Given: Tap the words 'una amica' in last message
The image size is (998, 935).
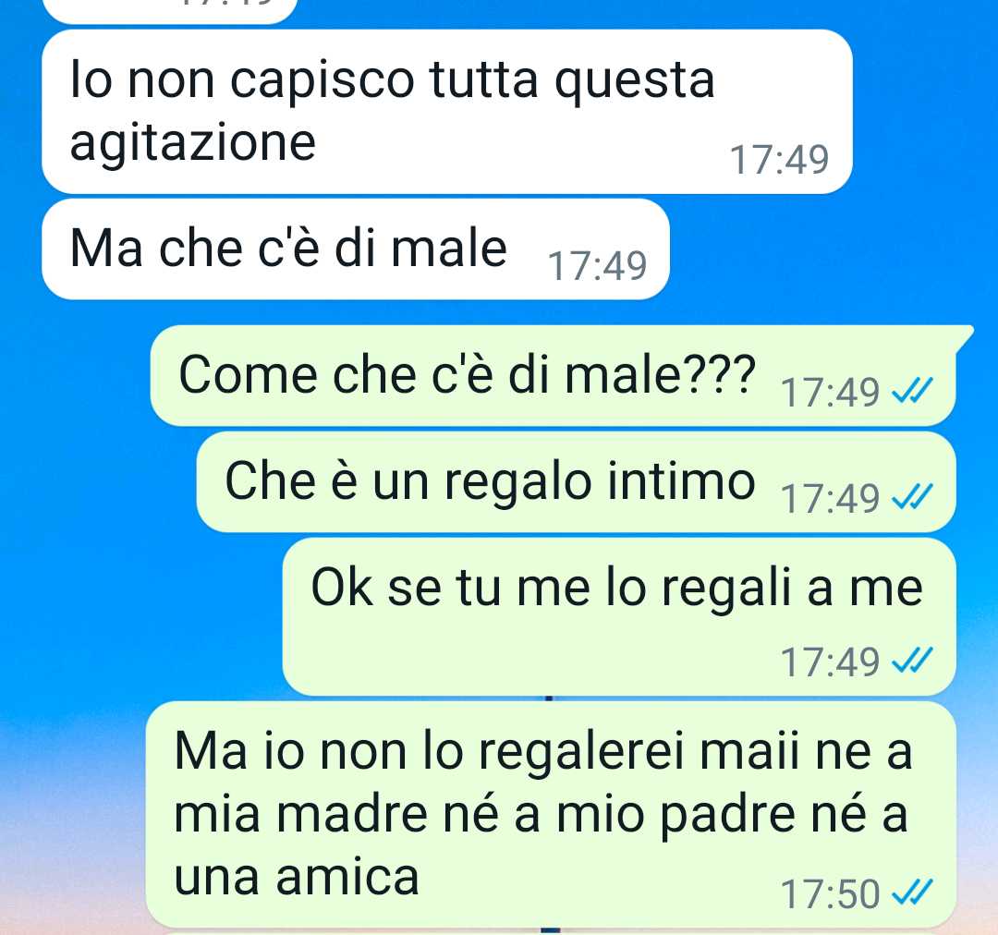Looking at the screenshot, I should pyautogui.click(x=297, y=877).
